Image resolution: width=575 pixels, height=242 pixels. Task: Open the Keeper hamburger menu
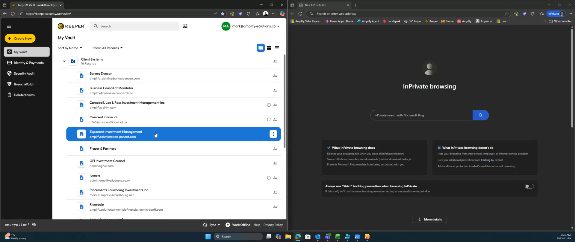(9, 26)
